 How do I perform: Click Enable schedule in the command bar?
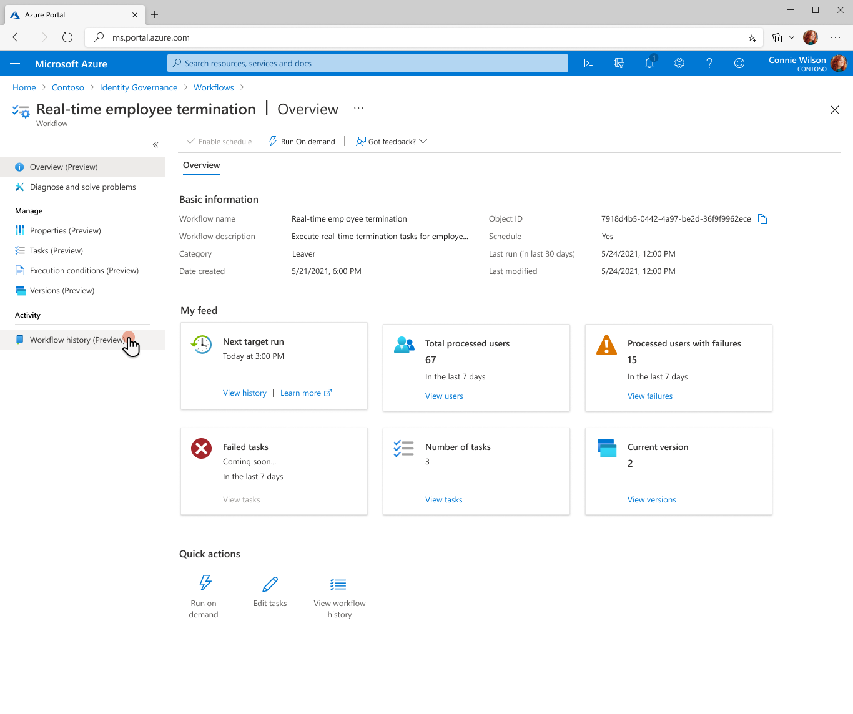tap(220, 142)
